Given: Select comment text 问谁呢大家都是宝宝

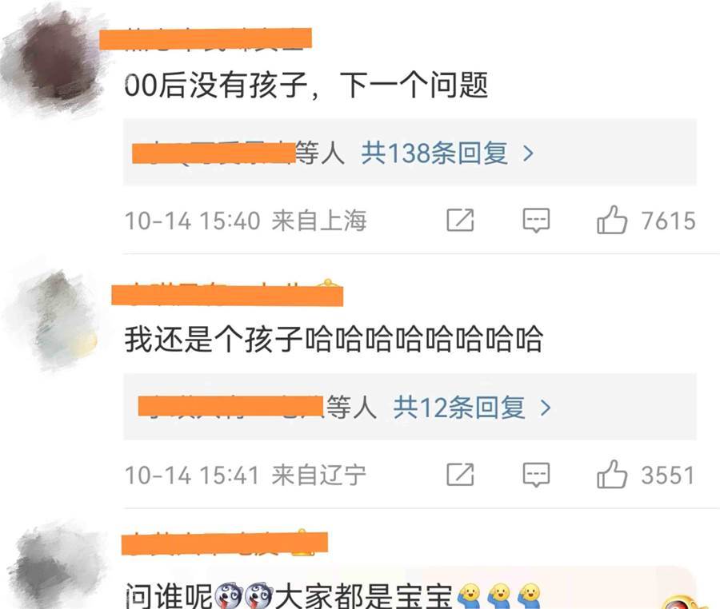Looking at the screenshot, I should point(333,595).
